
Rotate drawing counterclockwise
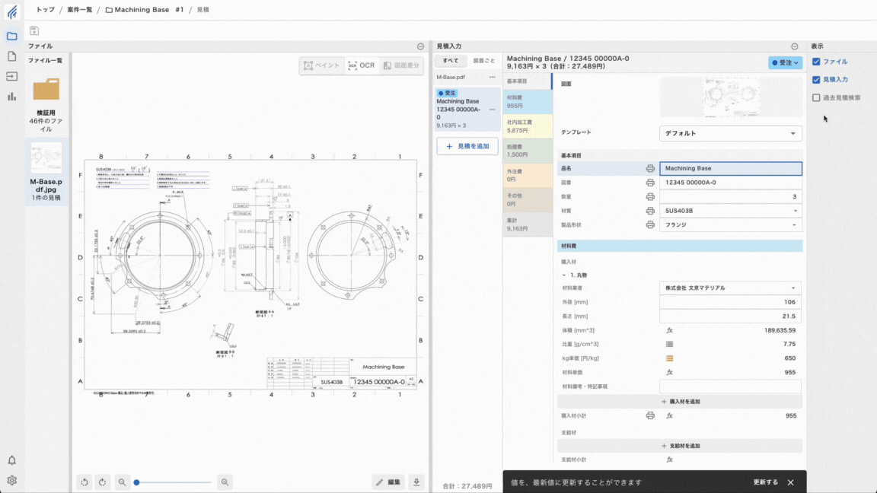[85, 482]
